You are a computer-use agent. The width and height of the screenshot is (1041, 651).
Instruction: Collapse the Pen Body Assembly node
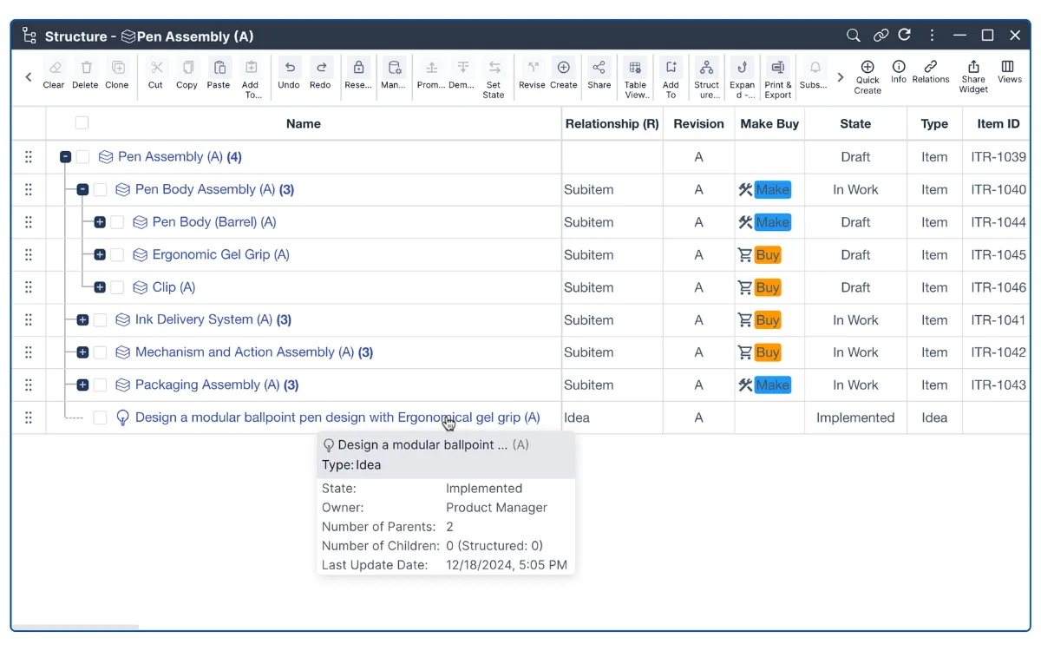click(82, 189)
